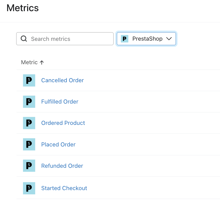Screen dimensions: 220x201
Task: Sort by the Metric column header
Action: [29, 62]
